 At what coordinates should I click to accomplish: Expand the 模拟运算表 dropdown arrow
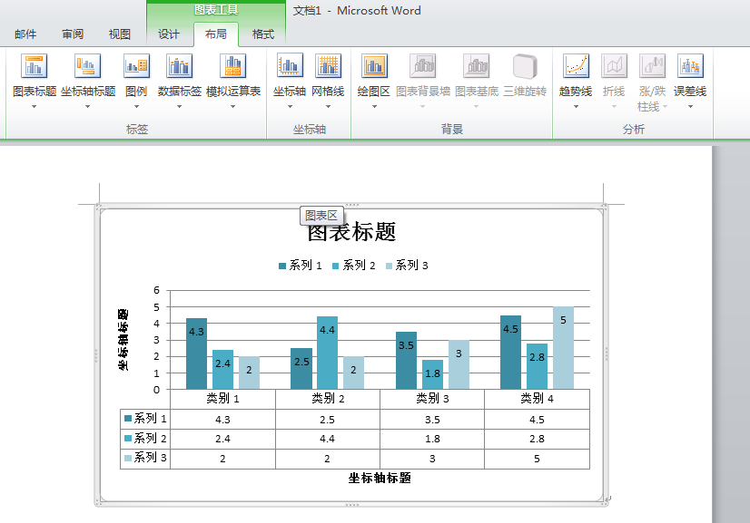point(233,107)
